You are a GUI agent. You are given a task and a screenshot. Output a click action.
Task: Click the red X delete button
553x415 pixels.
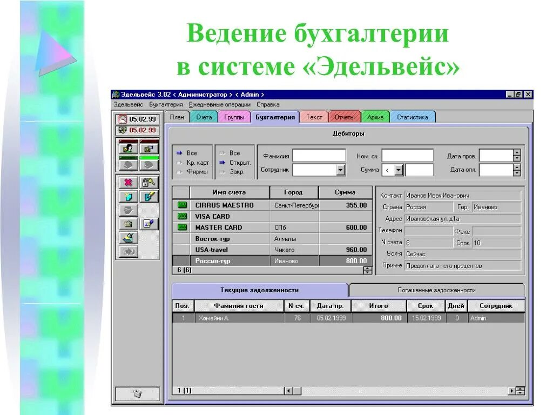point(129,183)
